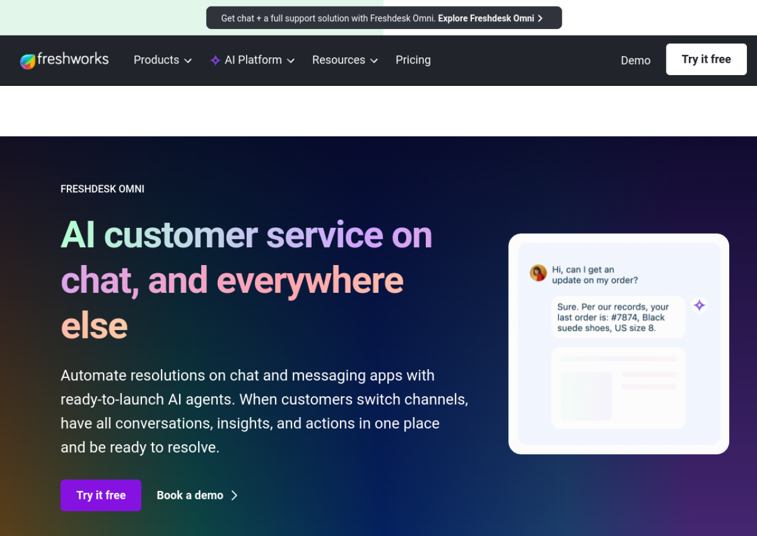Viewport: 757px width, 536px height.
Task: Click the reply mentioning order #7874
Action: point(618,317)
